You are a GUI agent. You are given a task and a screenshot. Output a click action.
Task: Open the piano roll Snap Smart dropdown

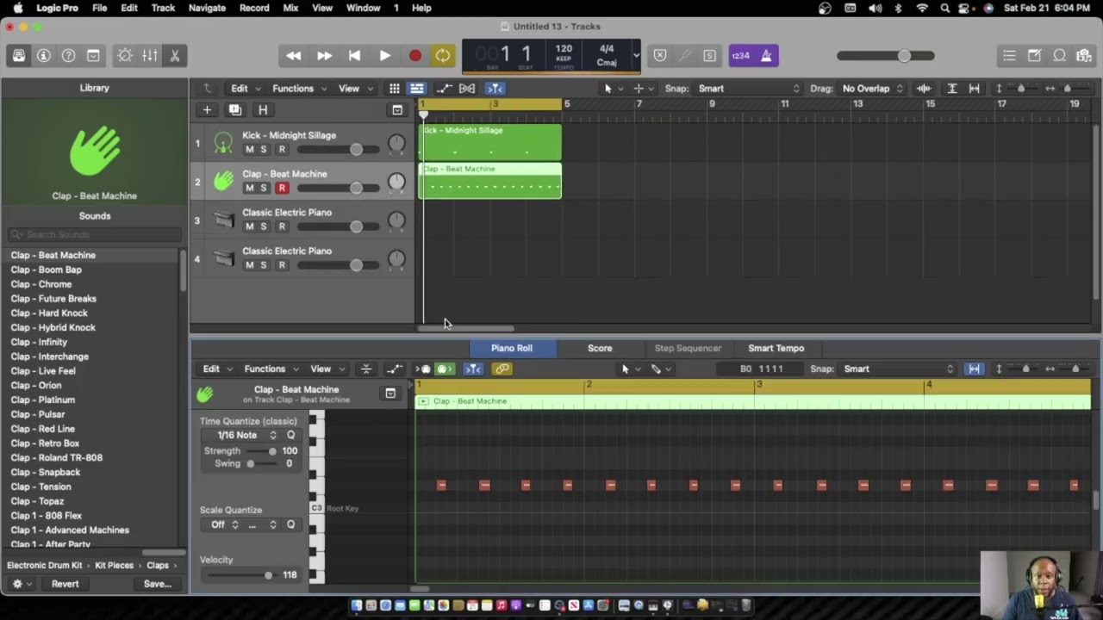click(899, 369)
